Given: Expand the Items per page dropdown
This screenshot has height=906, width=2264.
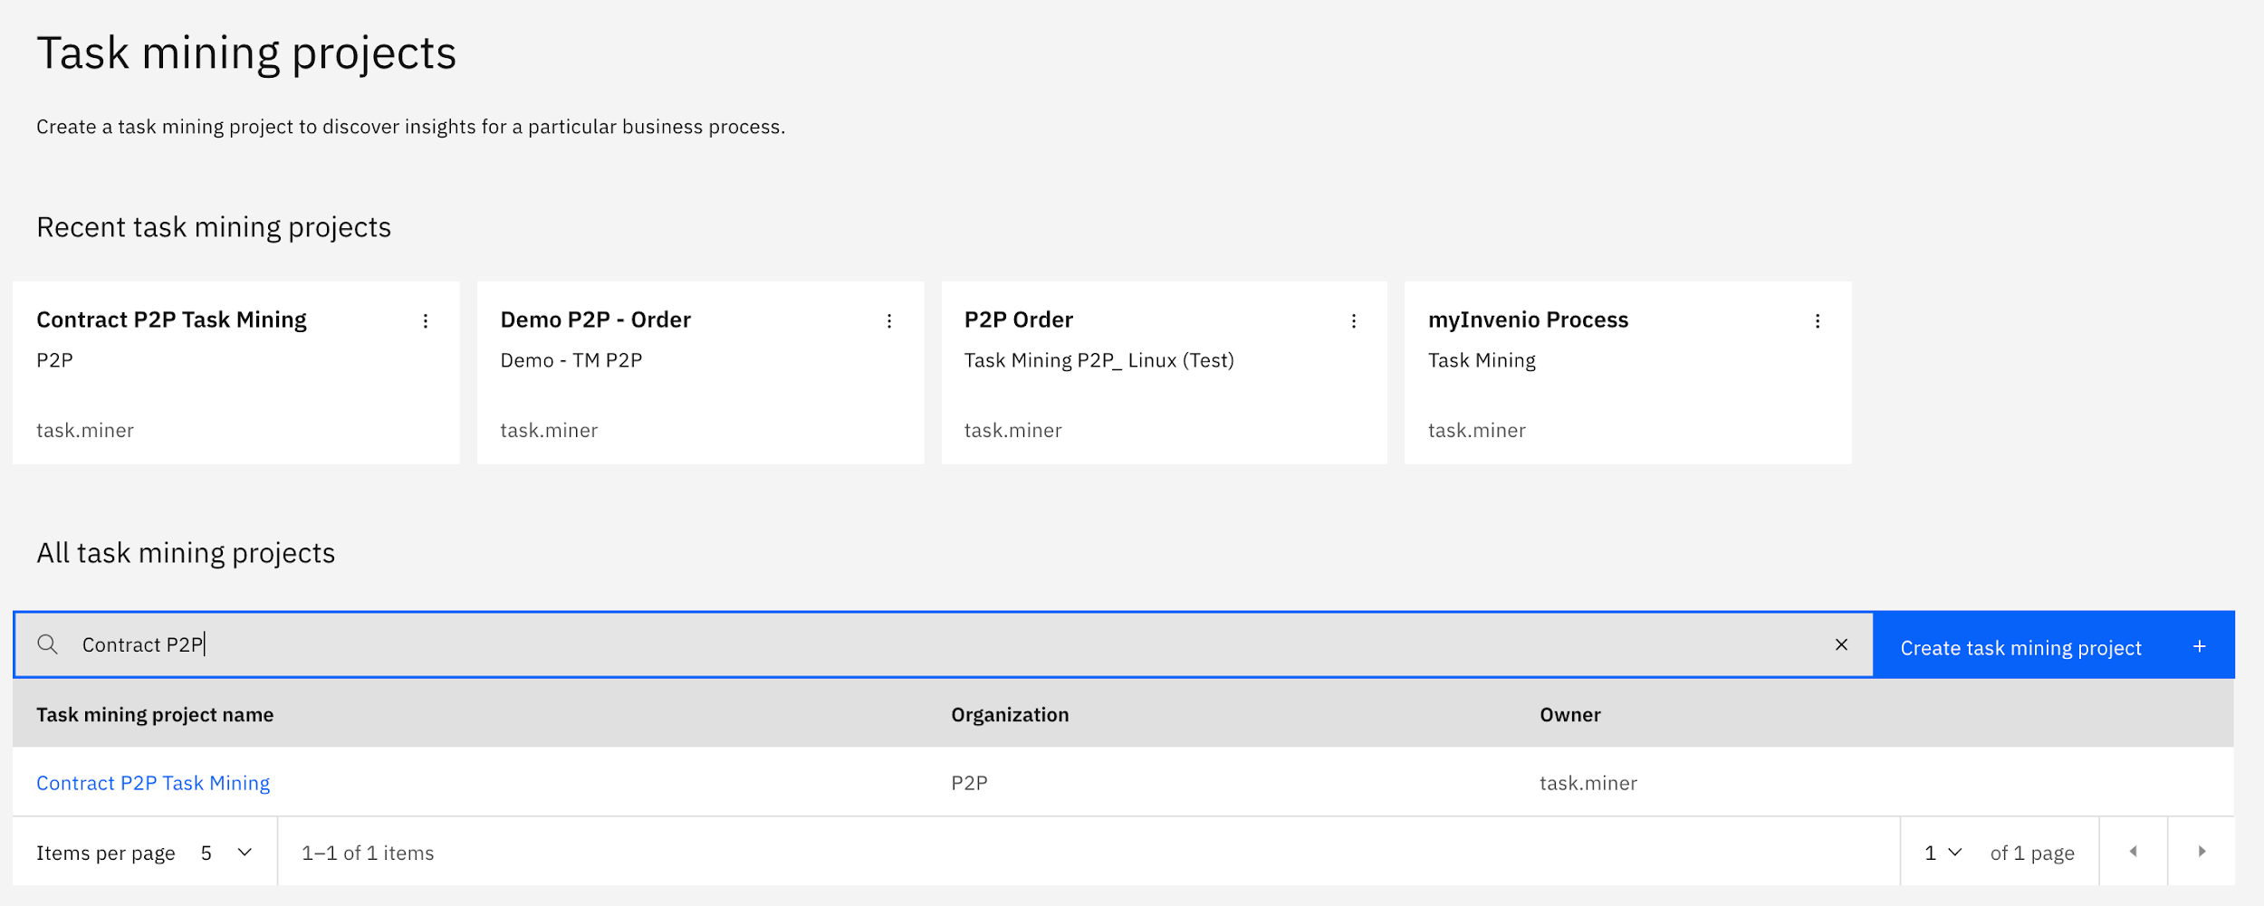Looking at the screenshot, I should pyautogui.click(x=226, y=853).
